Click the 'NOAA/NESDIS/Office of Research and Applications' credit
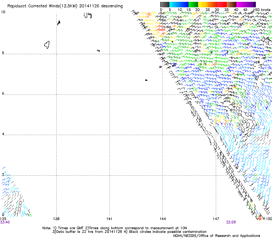Image resolution: width=272 pixels, height=238 pixels. [216, 236]
